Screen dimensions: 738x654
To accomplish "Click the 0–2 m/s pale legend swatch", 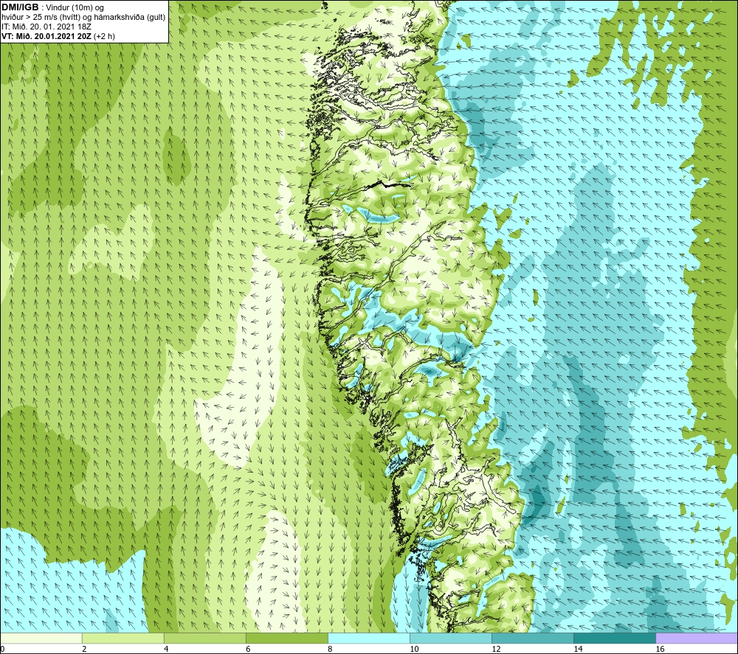I will [x=41, y=639].
